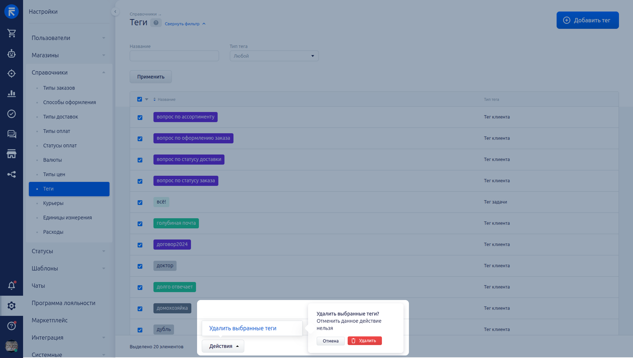Go to 'Курьеры' in the reference list

[53, 203]
